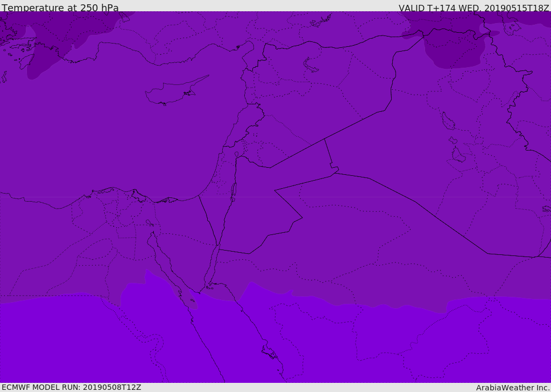This screenshot has height=392, width=551.
Task: Click the 'ECMWF MODEL RUN: 20190508T12Z' text
Action: point(72,387)
